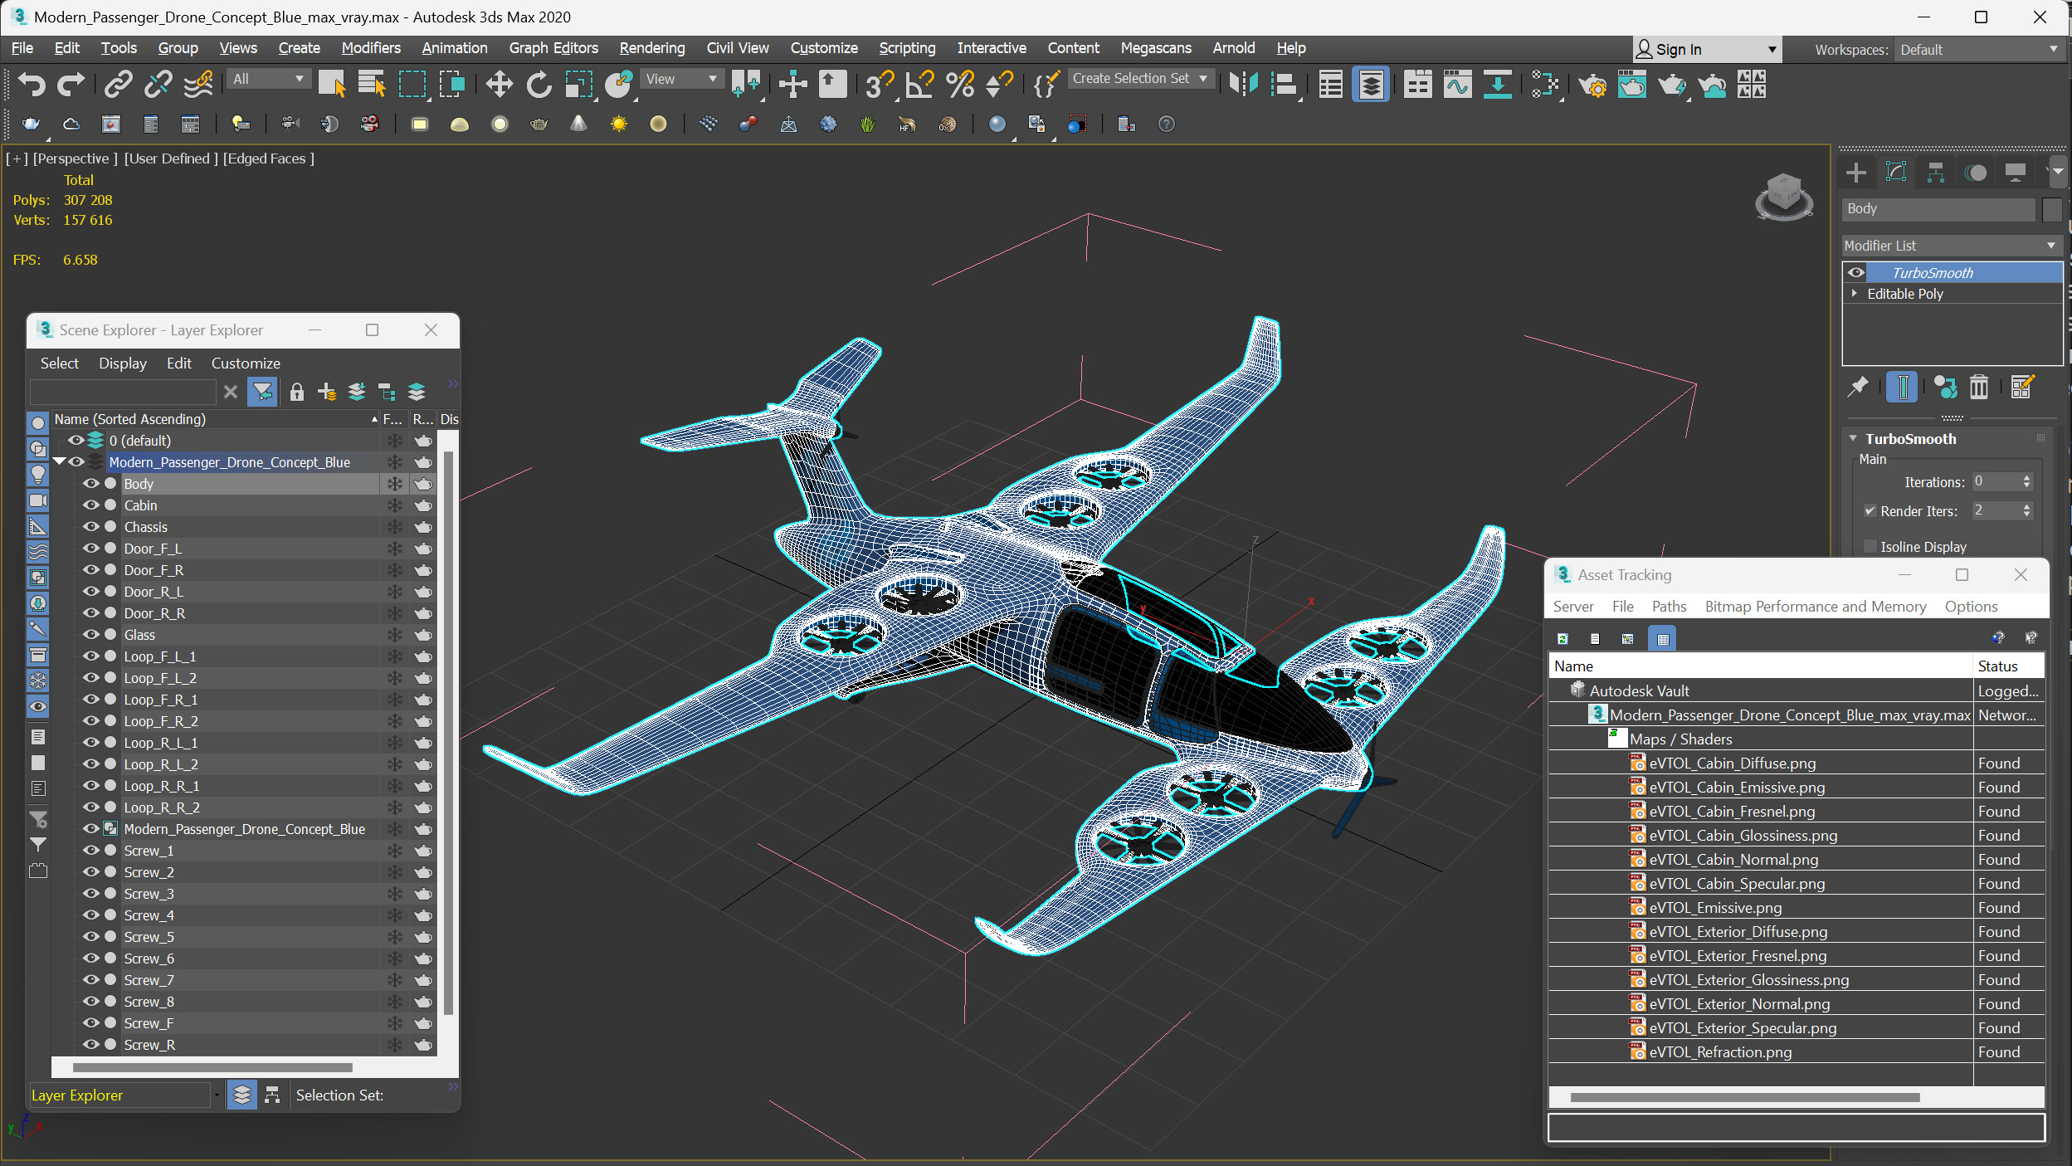Toggle the Render Iters checkbox
This screenshot has width=2072, height=1166.
pyautogui.click(x=1870, y=511)
